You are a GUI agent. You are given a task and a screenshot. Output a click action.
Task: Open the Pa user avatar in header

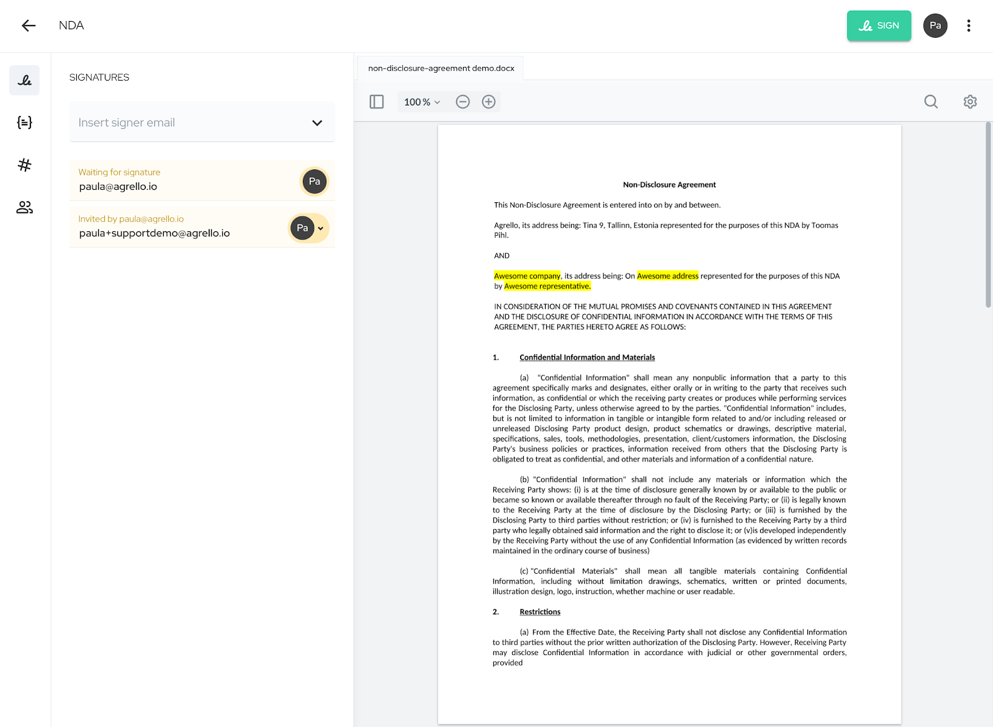[935, 25]
